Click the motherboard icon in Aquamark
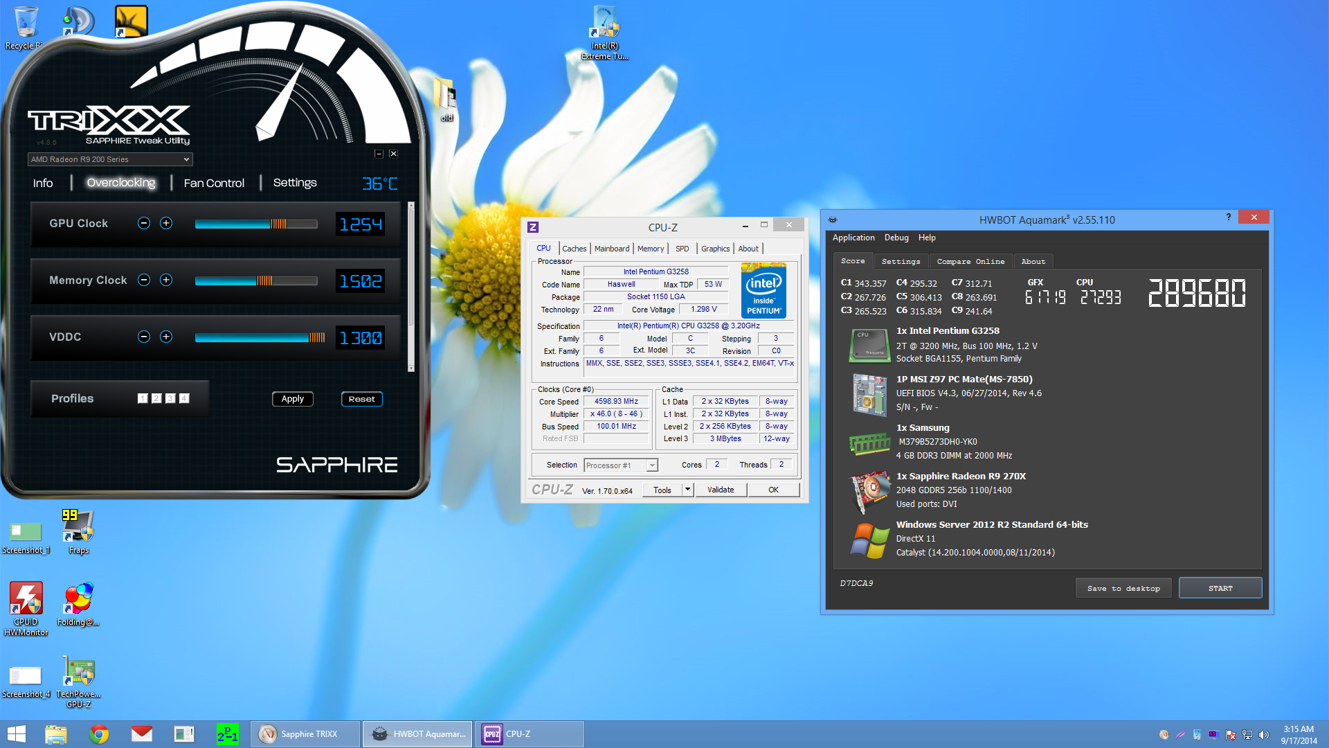The height and width of the screenshot is (748, 1329). pyautogui.click(x=869, y=394)
